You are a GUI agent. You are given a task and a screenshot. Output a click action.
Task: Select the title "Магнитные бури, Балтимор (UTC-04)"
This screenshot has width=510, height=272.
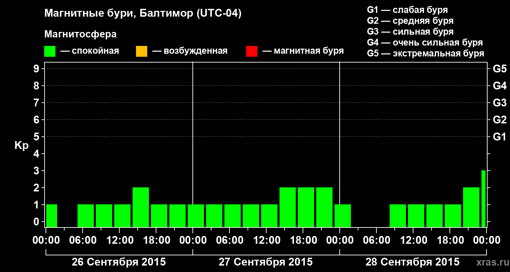point(143,14)
